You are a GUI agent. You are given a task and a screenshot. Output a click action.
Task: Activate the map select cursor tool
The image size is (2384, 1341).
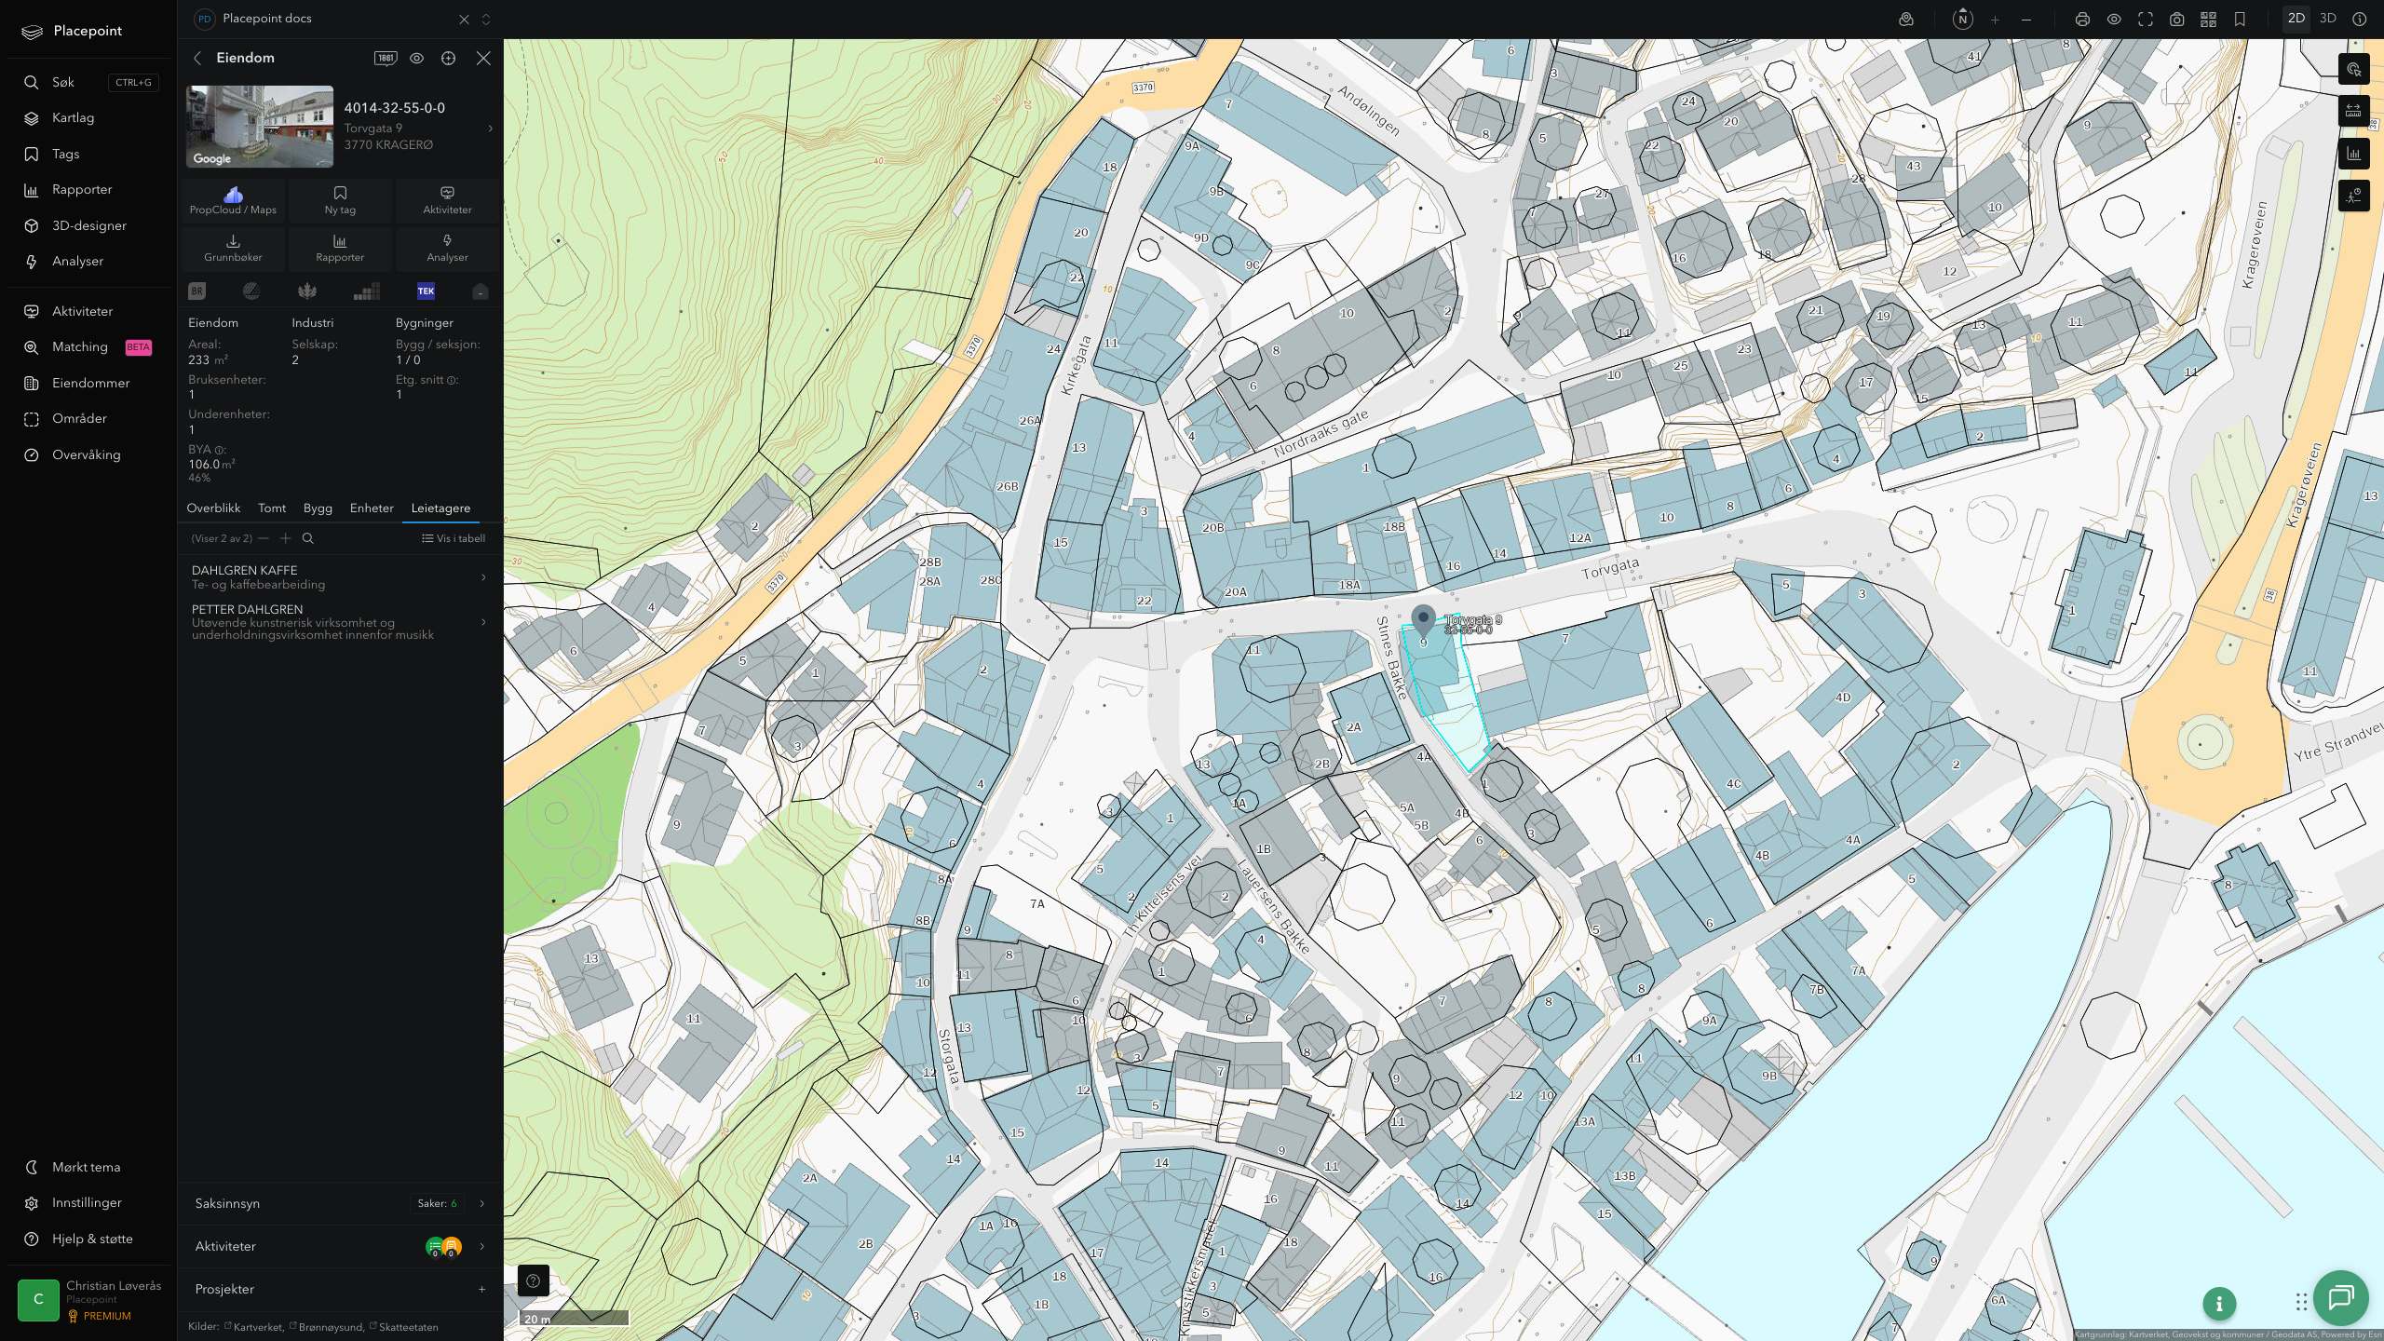(x=2354, y=70)
